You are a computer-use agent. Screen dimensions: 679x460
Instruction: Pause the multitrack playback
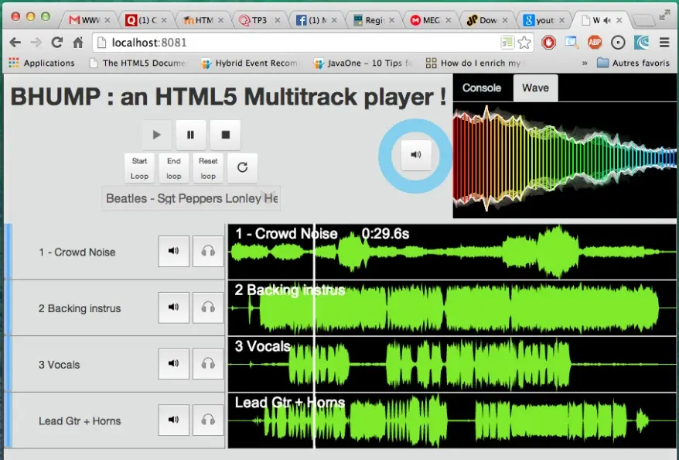point(190,135)
